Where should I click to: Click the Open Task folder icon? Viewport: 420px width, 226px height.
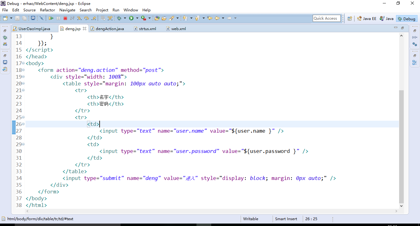[x=164, y=18]
